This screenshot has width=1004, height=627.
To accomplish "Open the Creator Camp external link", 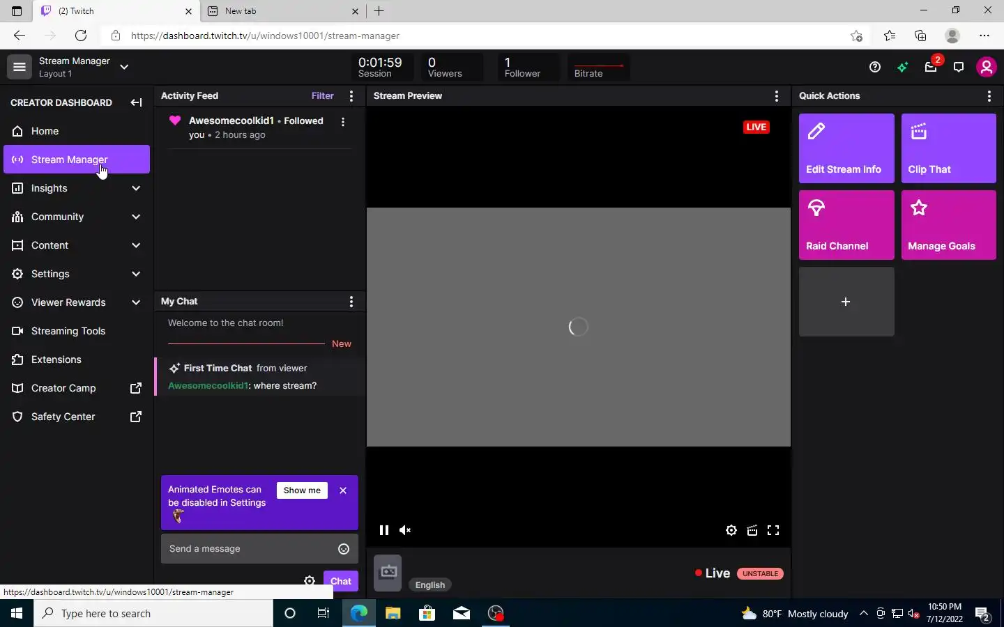I will 77,388.
